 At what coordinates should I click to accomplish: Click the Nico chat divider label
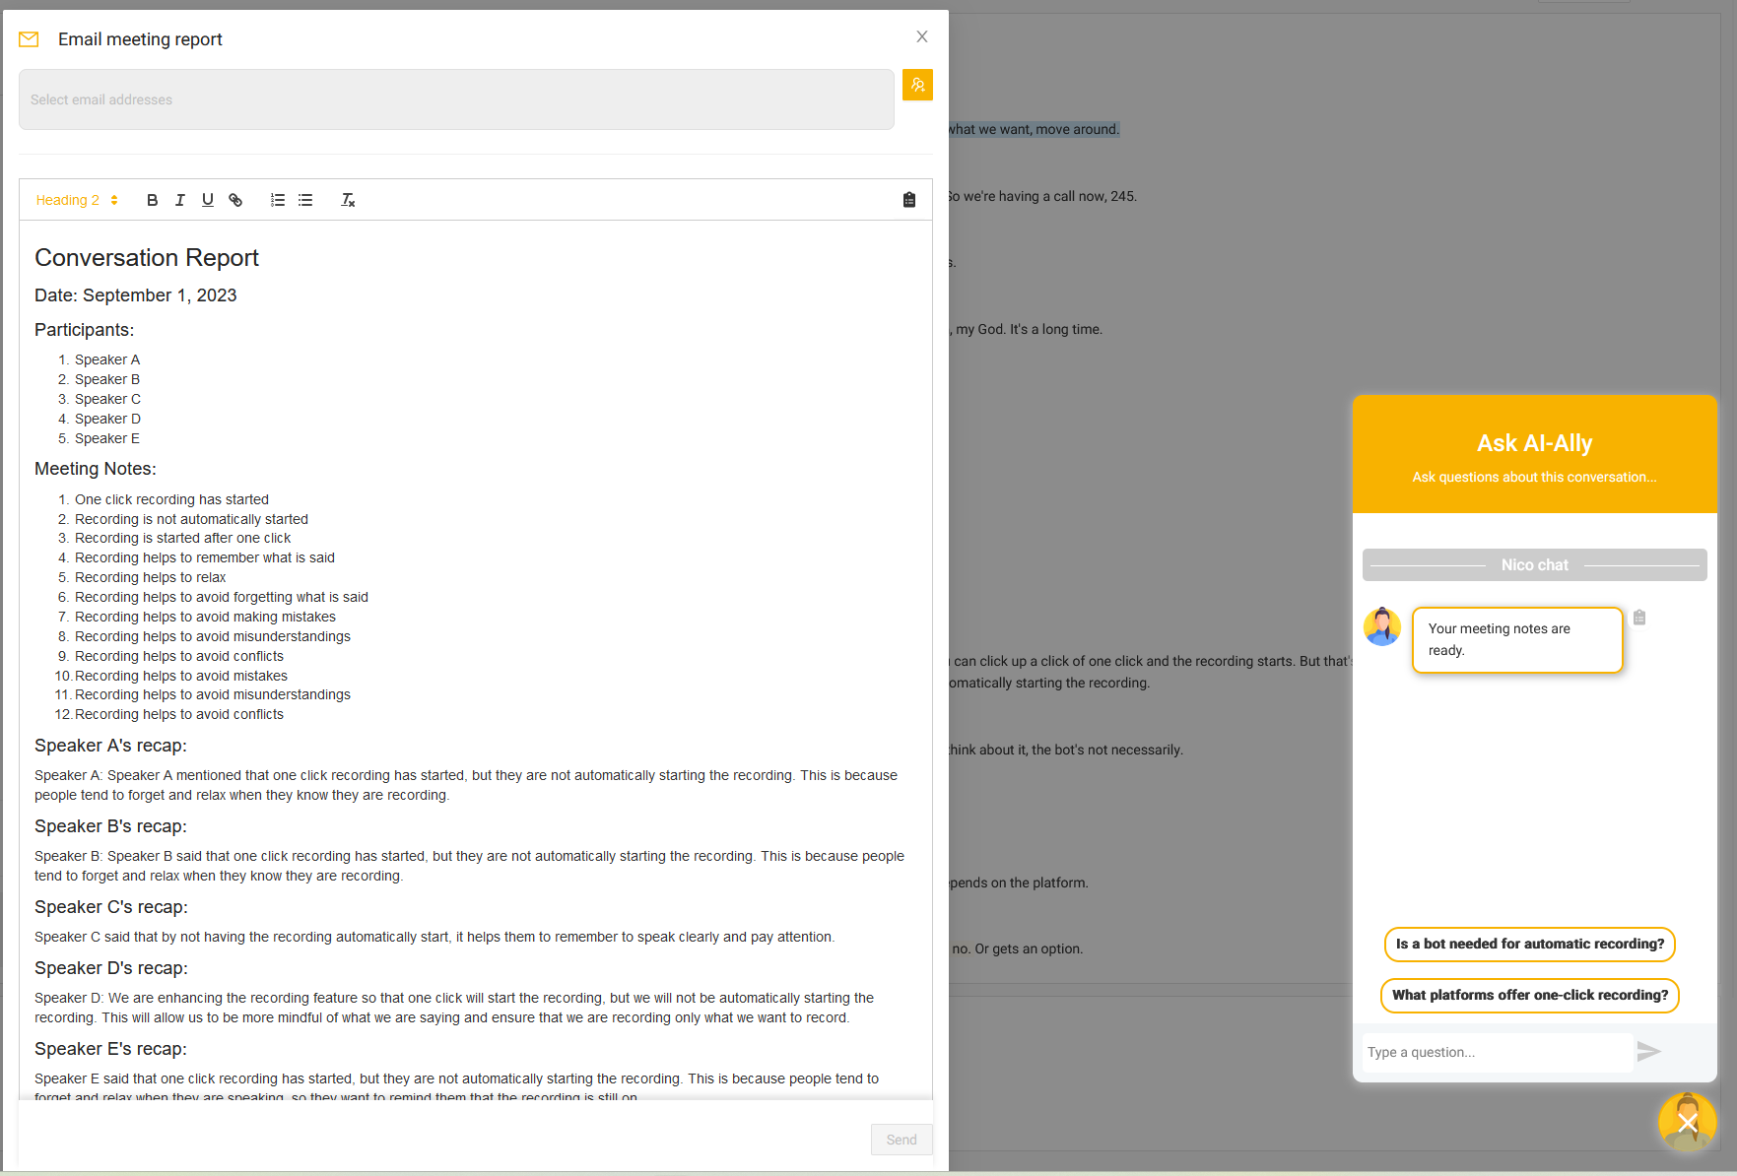[1534, 565]
